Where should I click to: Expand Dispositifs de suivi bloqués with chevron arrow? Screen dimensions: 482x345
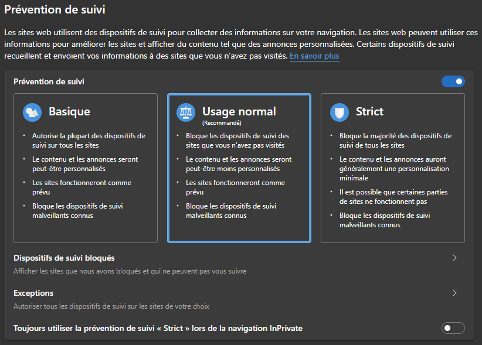[454, 258]
